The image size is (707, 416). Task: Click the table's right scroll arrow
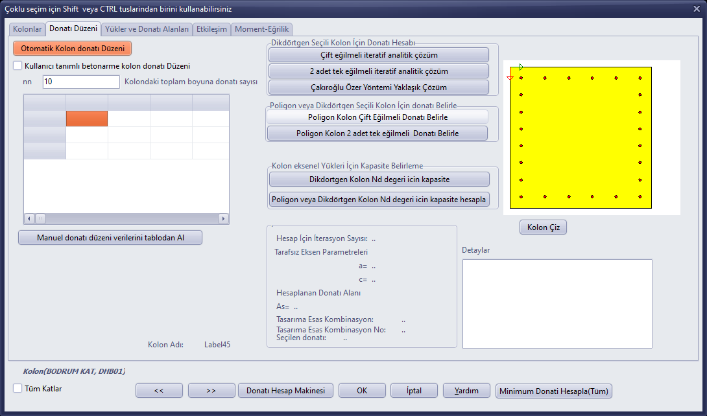point(223,218)
